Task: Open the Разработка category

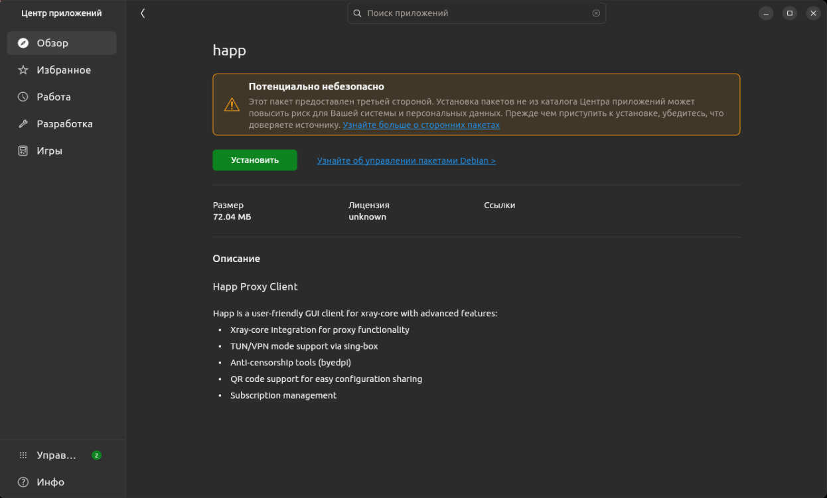Action: [x=62, y=124]
